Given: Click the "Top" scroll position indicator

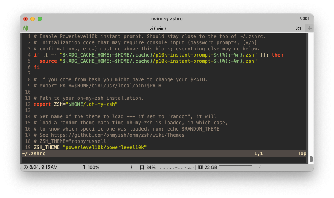Looking at the screenshot, I should coord(302,153).
